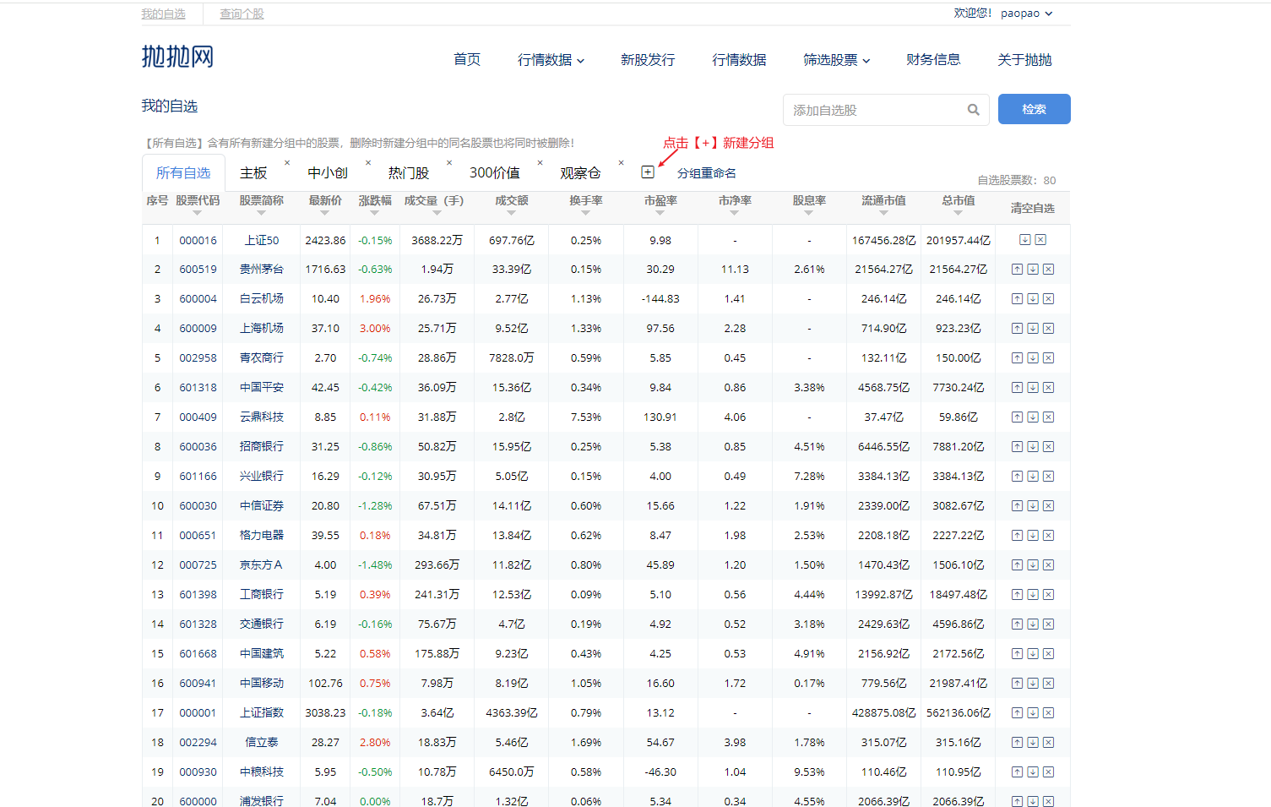Move 贵州茅台 row down

1033,270
